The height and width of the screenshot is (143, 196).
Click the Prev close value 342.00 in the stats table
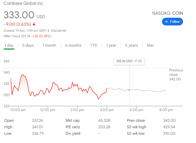click(169, 121)
